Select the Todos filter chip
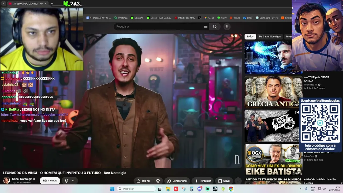343x193 pixels. pos(250,36)
